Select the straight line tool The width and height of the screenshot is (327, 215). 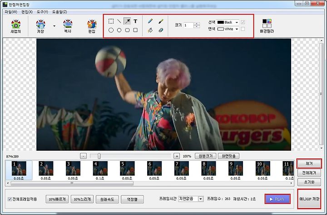[119, 21]
